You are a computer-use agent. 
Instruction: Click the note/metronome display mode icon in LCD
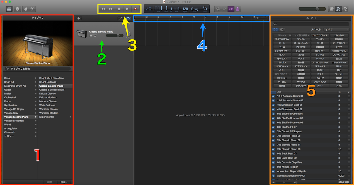[149, 9]
